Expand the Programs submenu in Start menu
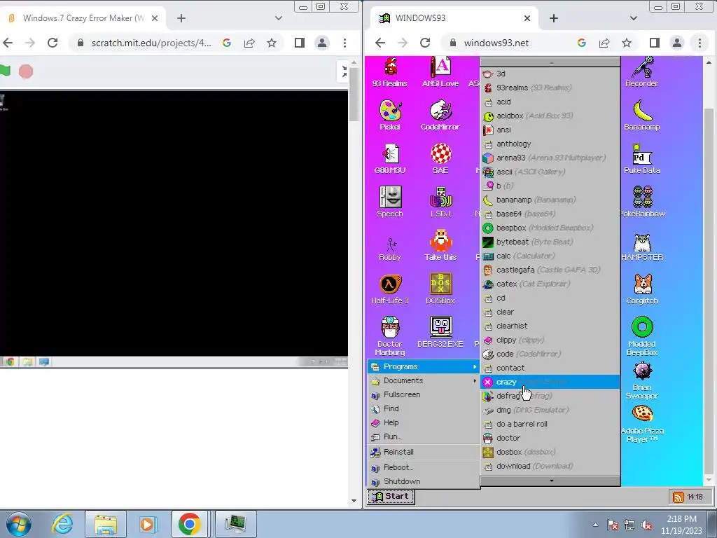The height and width of the screenshot is (538, 717). [424, 366]
